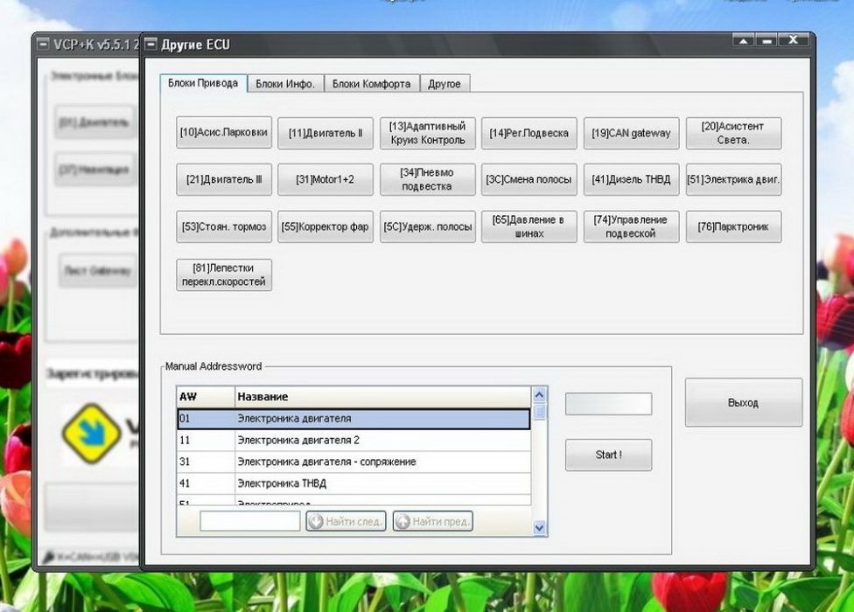Click the scroll-down arrow of the address list

539,527
